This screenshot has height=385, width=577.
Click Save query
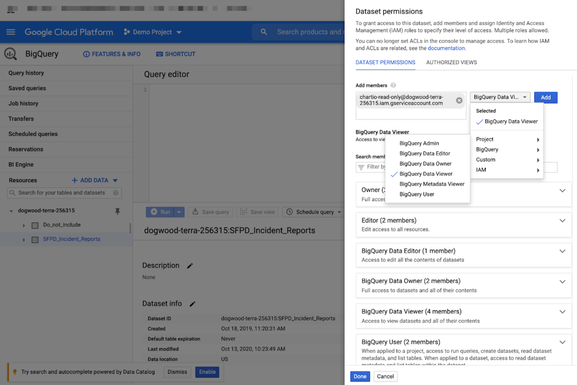click(x=211, y=212)
